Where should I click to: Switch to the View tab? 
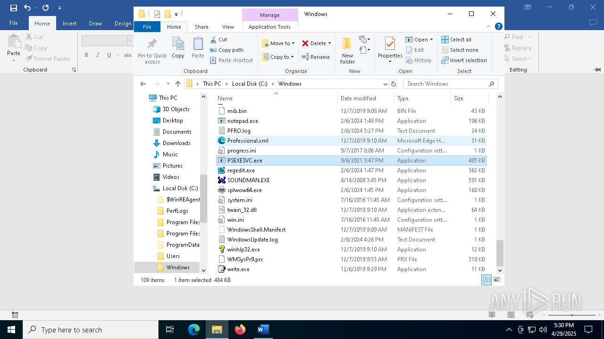click(228, 27)
